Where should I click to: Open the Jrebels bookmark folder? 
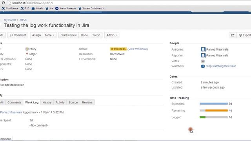pos(37,9)
